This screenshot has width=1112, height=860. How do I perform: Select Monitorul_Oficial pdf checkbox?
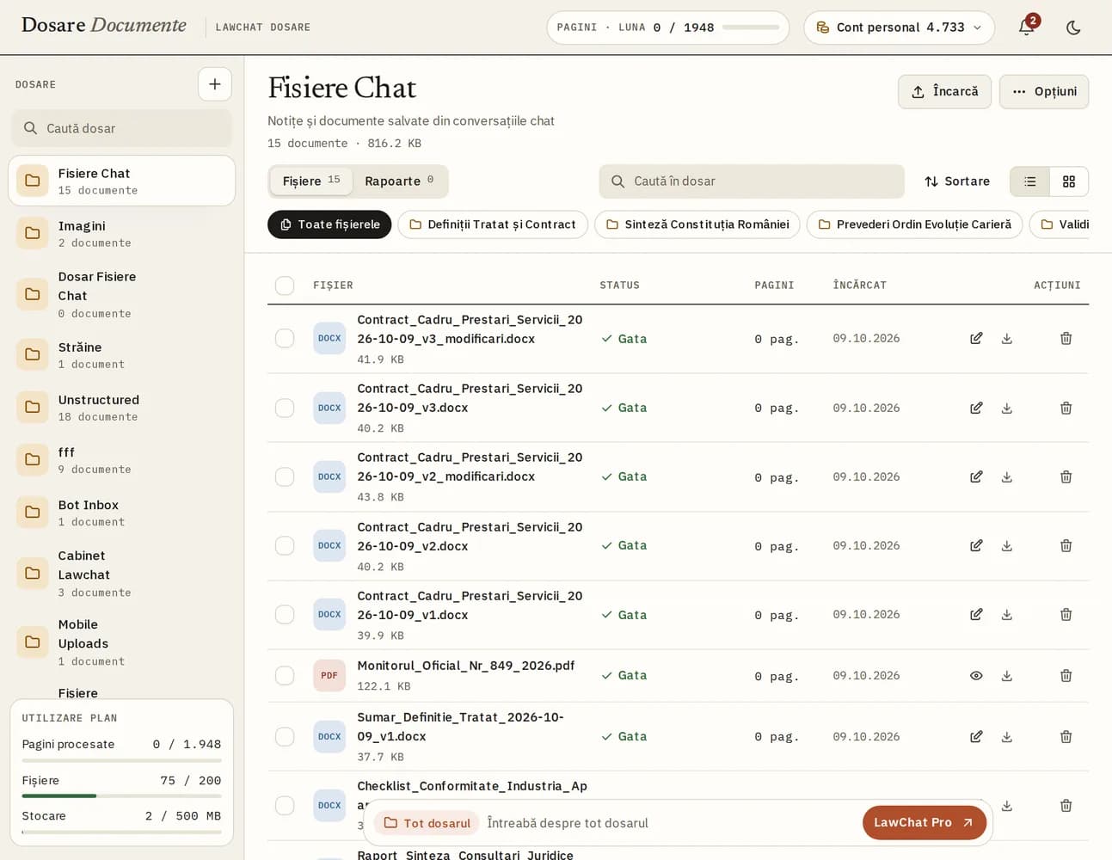click(x=285, y=676)
